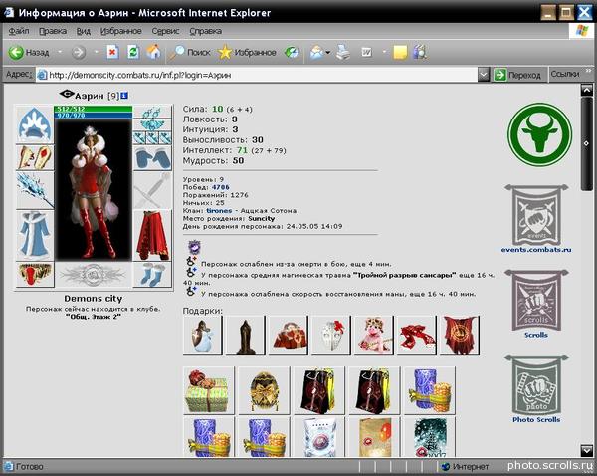Screen dimensions: 597x476
Task: Expand the Mail button dropdown arrow
Action: tap(327, 52)
